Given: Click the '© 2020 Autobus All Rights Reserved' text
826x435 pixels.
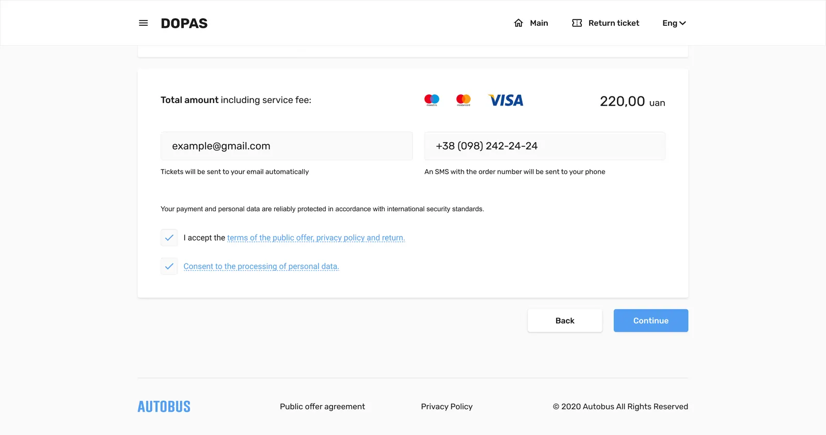Looking at the screenshot, I should [621, 407].
